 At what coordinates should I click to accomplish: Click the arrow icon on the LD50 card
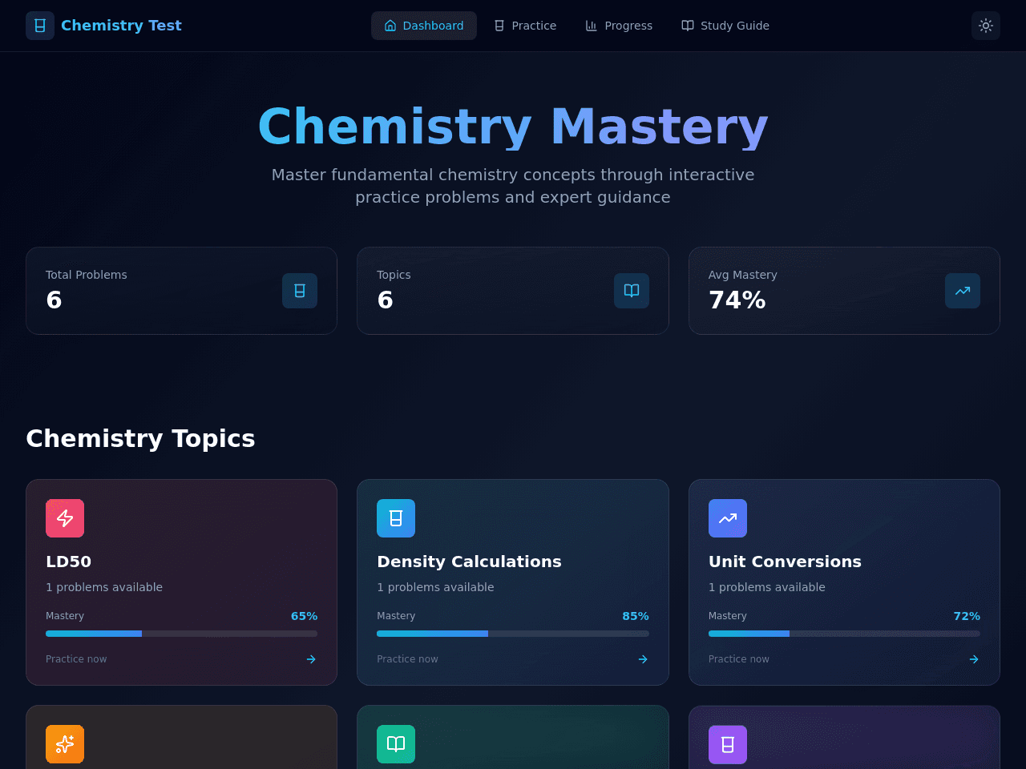pyautogui.click(x=311, y=659)
